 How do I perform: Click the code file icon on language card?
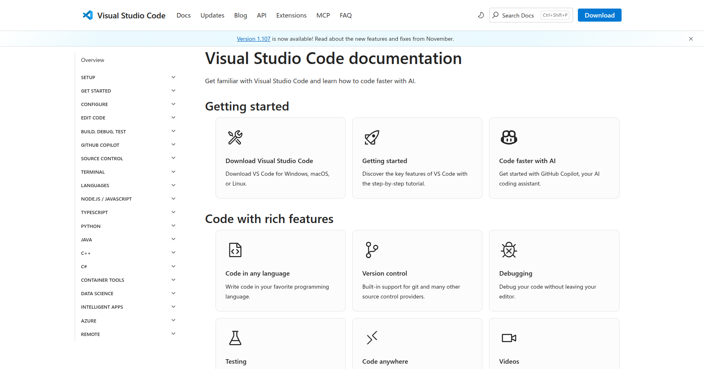pos(235,250)
